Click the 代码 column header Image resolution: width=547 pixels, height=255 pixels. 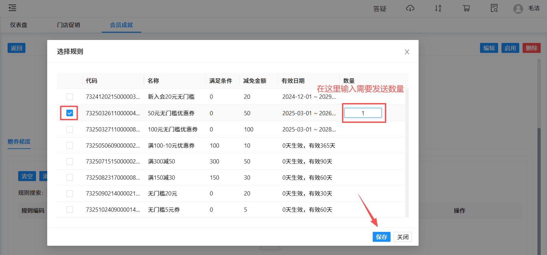91,81
